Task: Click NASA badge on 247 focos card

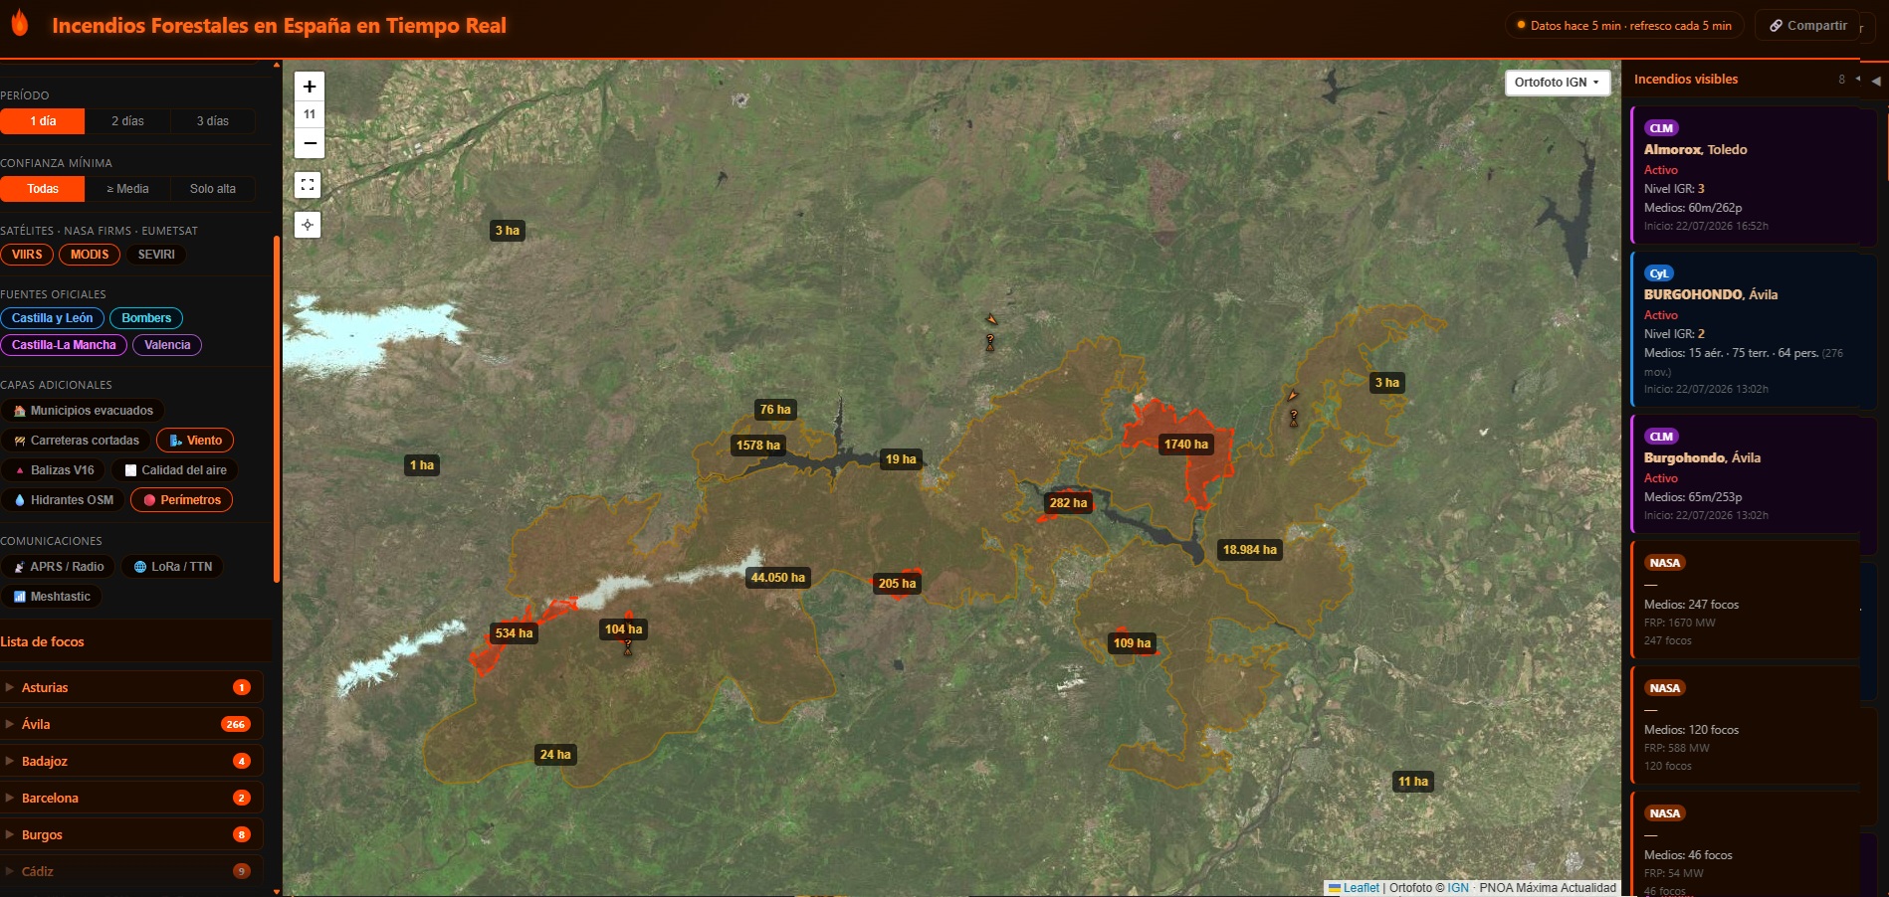Action: pyautogui.click(x=1664, y=563)
